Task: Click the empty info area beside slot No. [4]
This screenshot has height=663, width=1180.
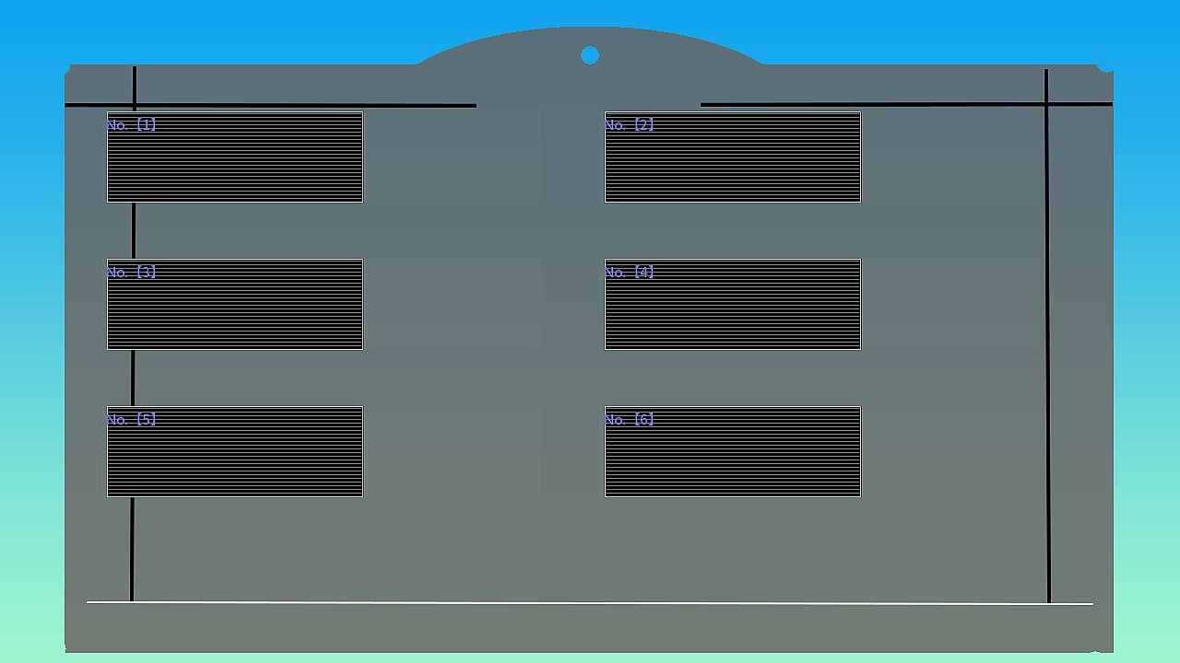Action: [x=950, y=305]
